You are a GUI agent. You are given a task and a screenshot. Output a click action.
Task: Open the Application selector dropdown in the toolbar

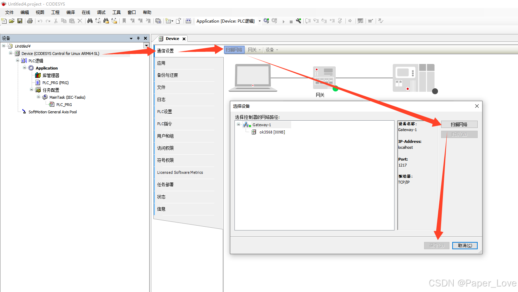[x=260, y=21]
